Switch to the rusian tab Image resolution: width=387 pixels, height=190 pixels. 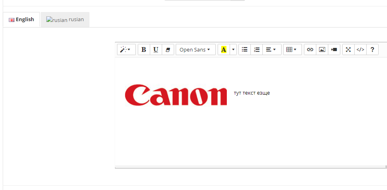tap(65, 20)
